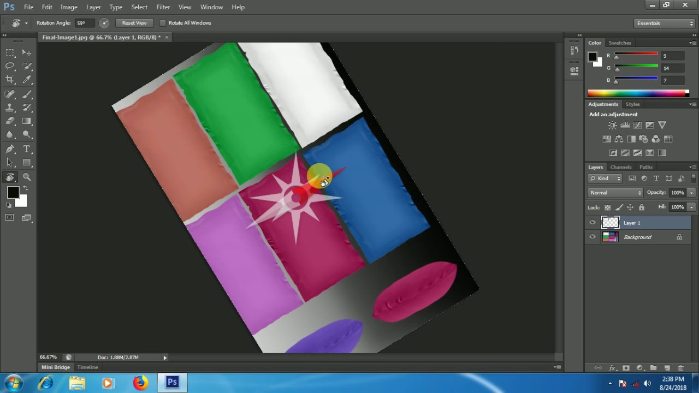Toggle lock all for layer
Viewport: 699px width, 393px height.
click(x=642, y=207)
